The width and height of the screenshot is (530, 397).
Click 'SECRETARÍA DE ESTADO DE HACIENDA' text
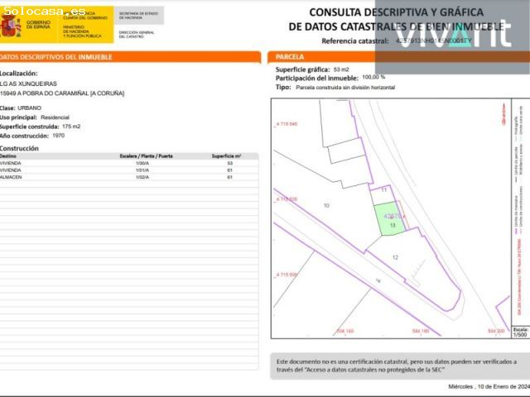point(138,16)
